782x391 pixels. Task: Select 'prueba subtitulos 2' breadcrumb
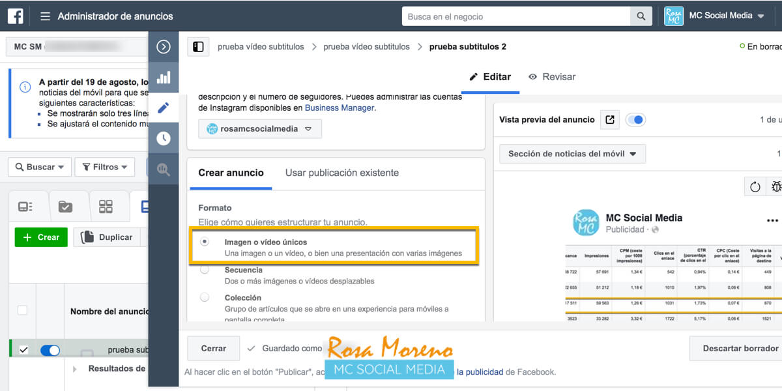pos(468,47)
